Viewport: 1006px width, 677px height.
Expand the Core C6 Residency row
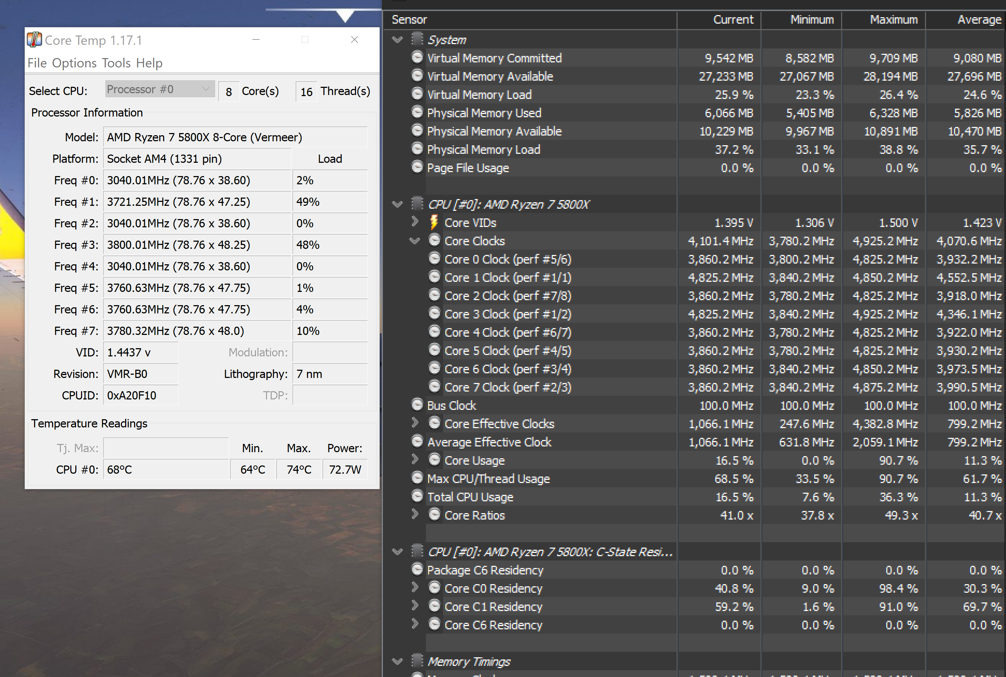[415, 624]
